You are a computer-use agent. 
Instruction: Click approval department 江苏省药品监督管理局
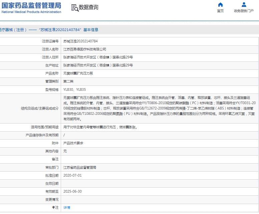[80, 167]
